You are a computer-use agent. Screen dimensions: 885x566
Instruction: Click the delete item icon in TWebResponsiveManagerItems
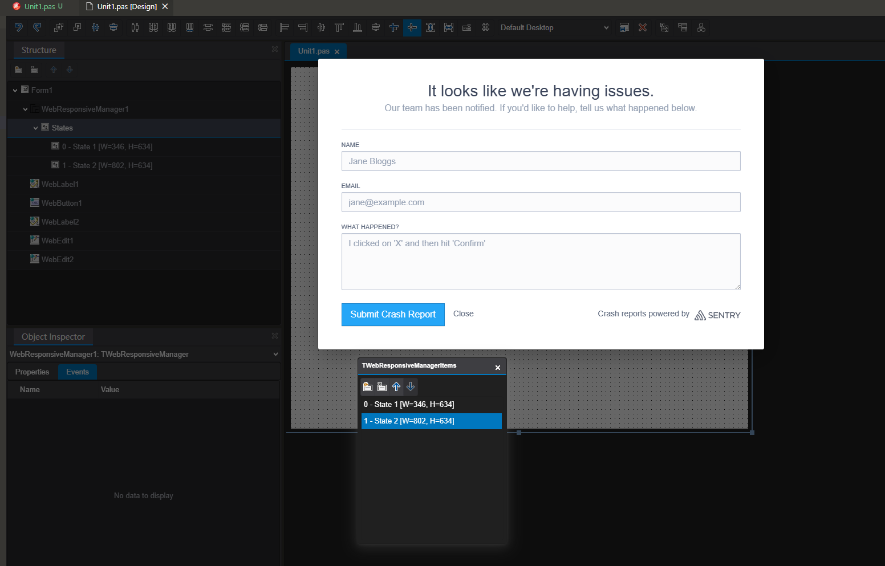pyautogui.click(x=382, y=386)
